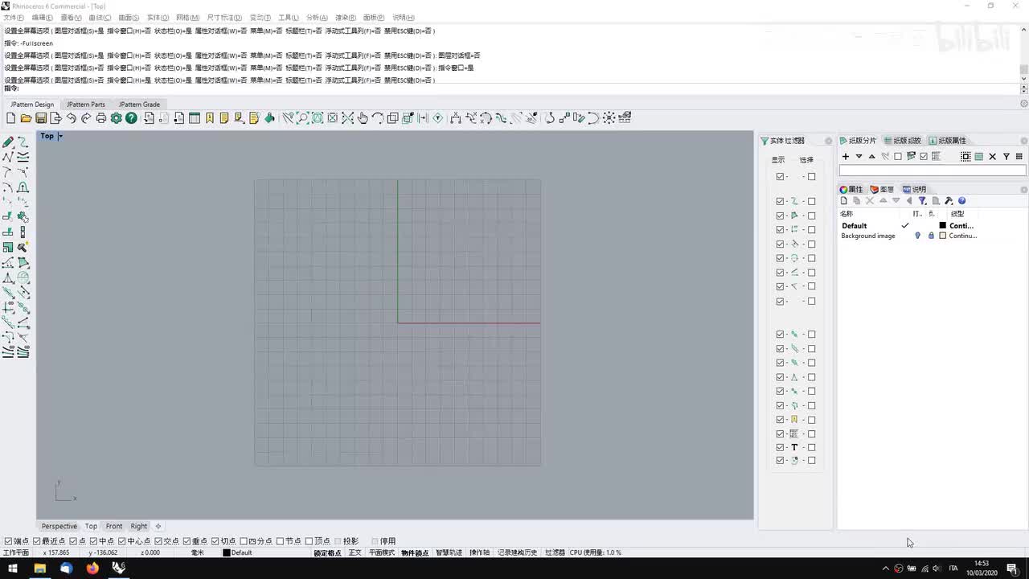
Task: Toggle the Background image layer lock icon
Action: (931, 236)
